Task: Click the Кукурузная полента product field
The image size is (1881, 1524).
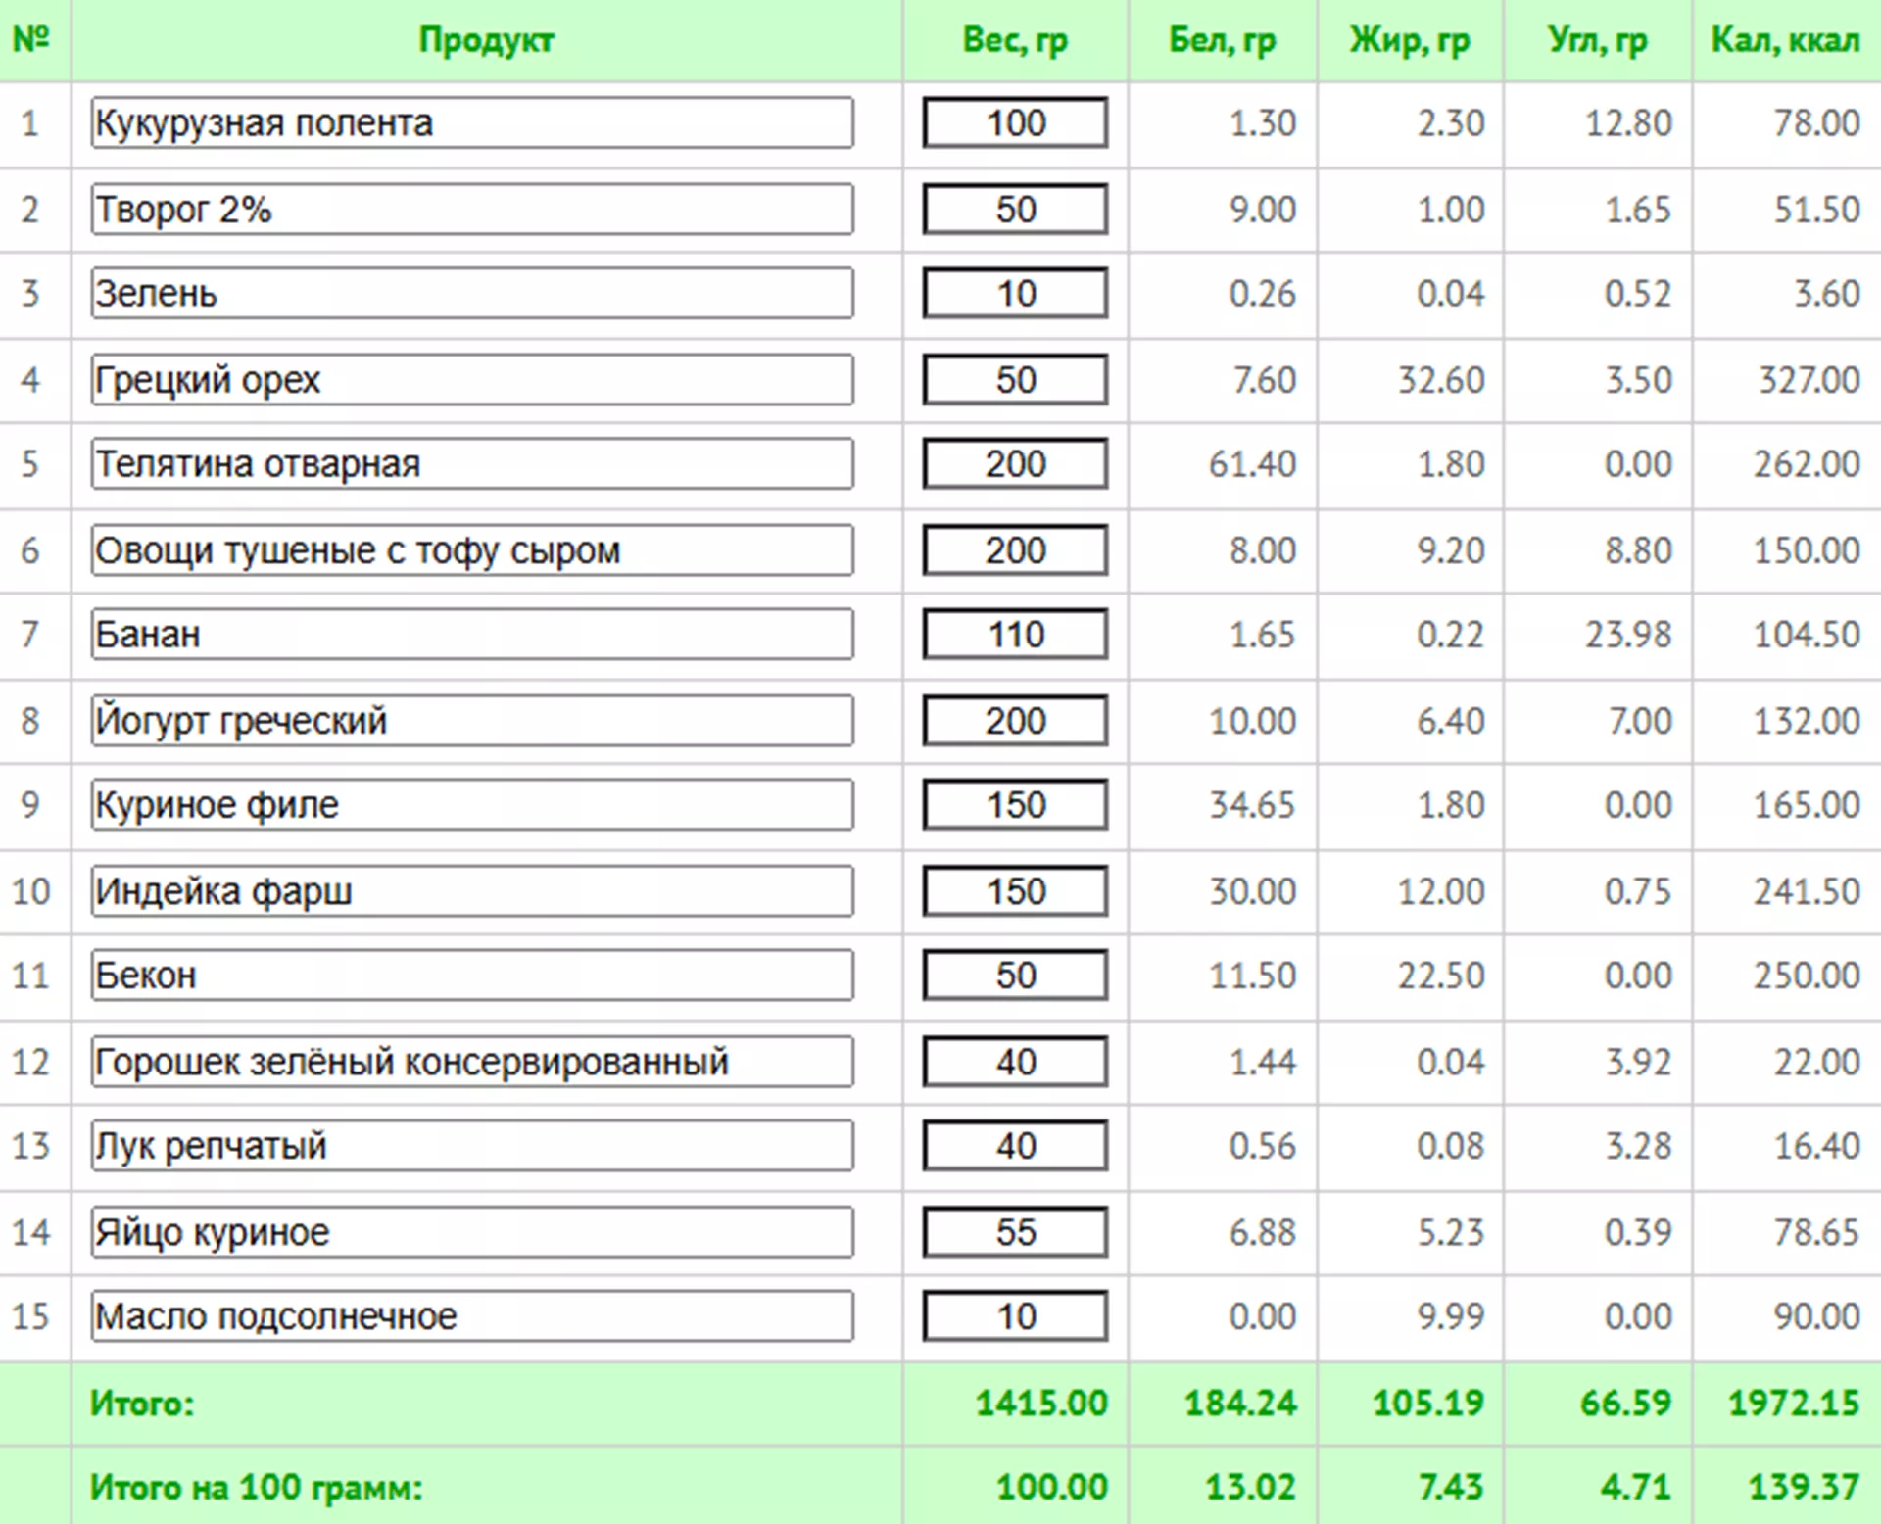Action: pyautogui.click(x=471, y=123)
